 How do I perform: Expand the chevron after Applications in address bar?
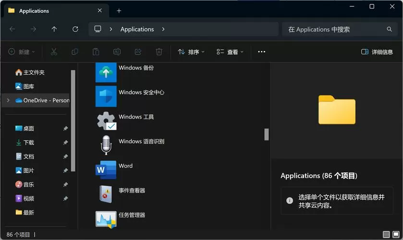tap(163, 29)
